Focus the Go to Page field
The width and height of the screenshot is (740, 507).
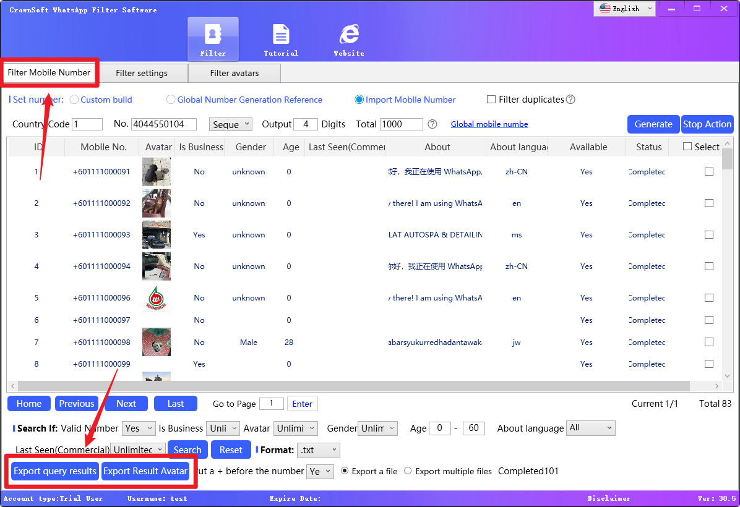click(272, 404)
